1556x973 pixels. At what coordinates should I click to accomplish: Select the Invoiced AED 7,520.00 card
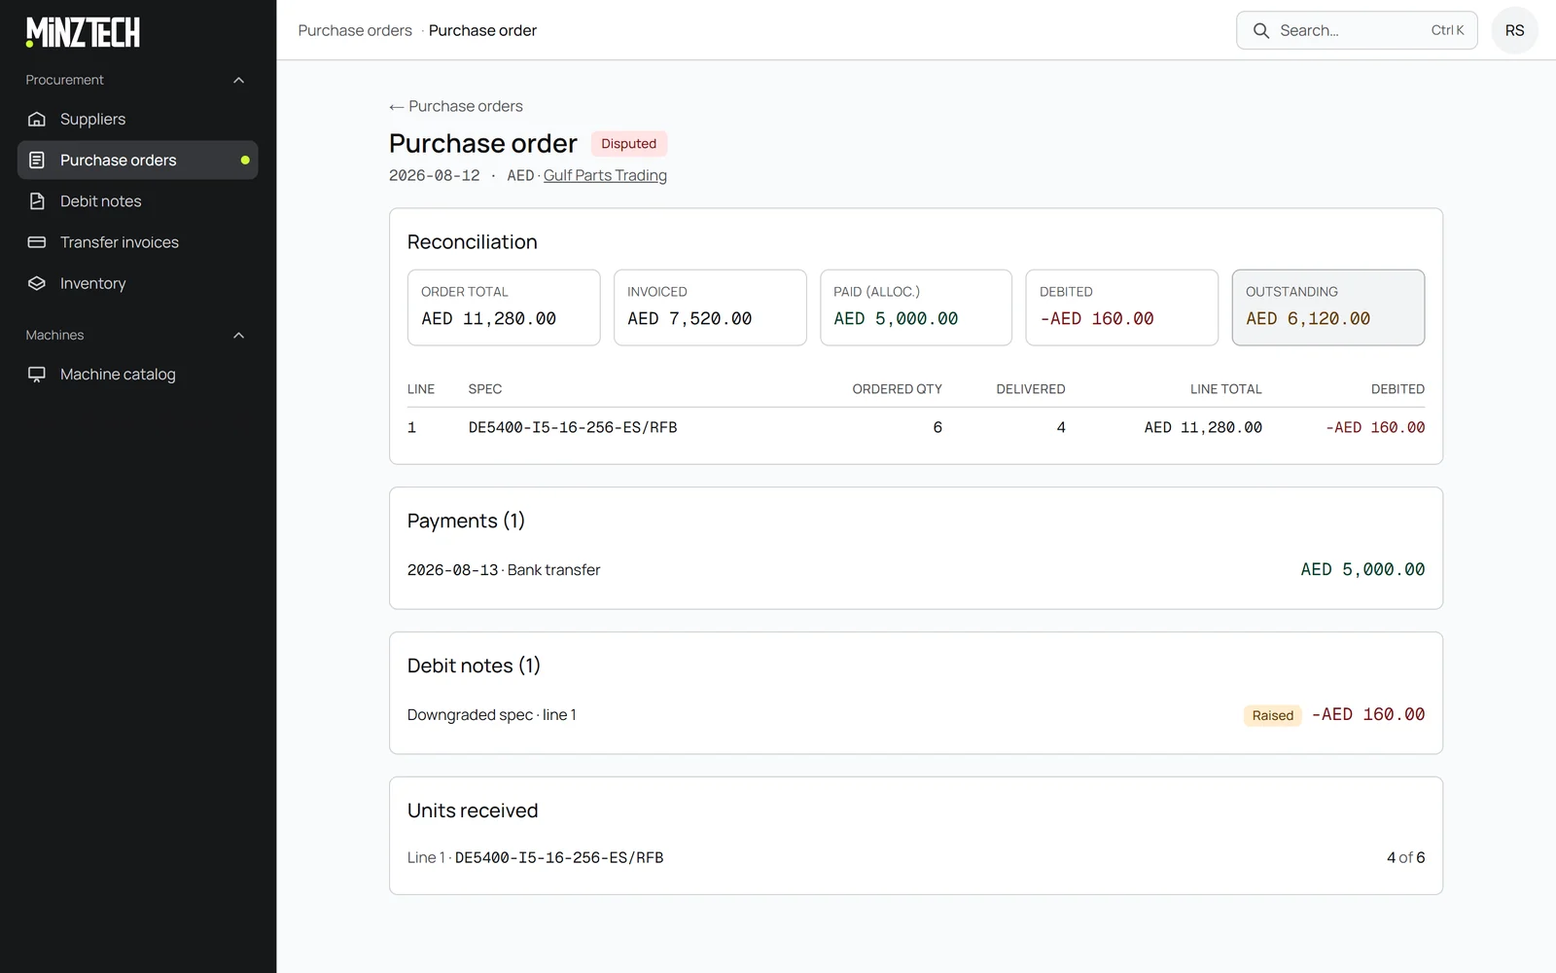coord(710,307)
